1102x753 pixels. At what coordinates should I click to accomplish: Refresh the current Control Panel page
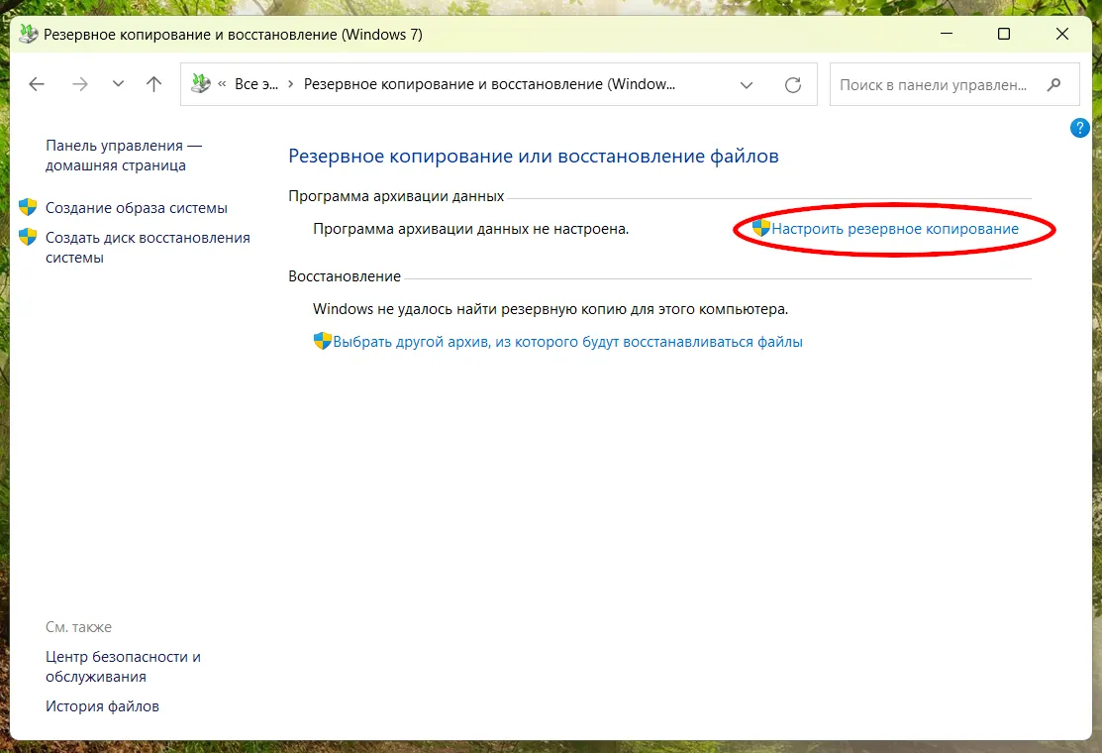[x=793, y=84]
